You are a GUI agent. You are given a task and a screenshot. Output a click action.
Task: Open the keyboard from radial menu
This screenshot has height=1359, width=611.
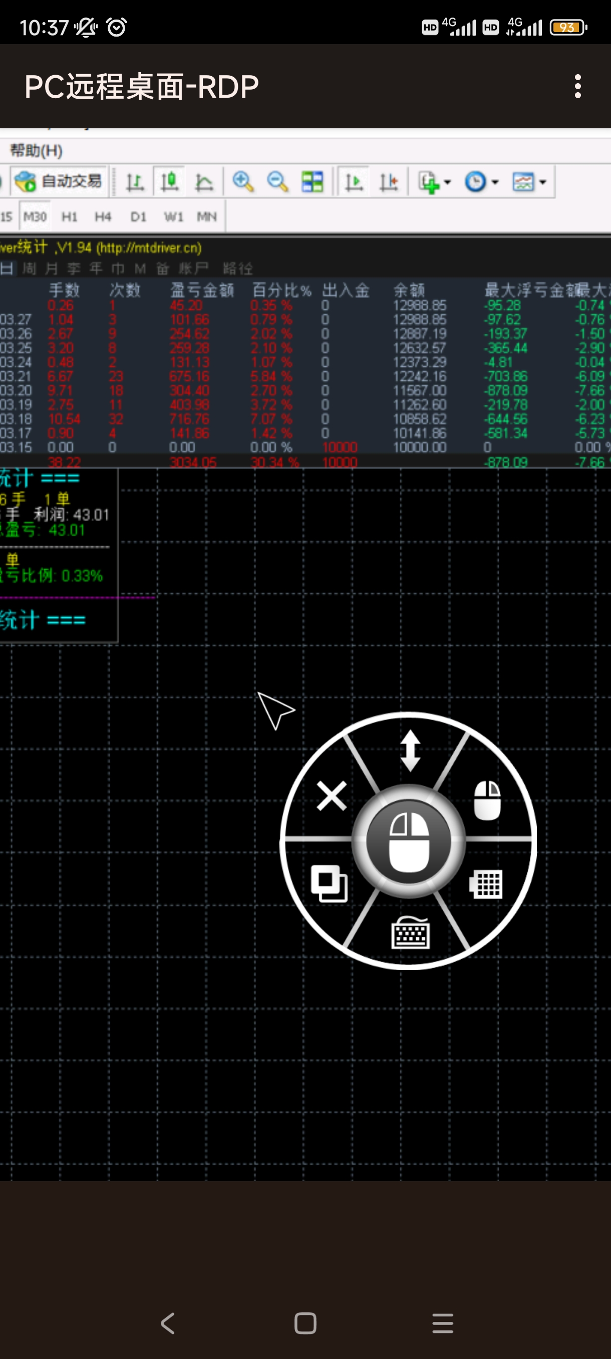[x=411, y=933]
